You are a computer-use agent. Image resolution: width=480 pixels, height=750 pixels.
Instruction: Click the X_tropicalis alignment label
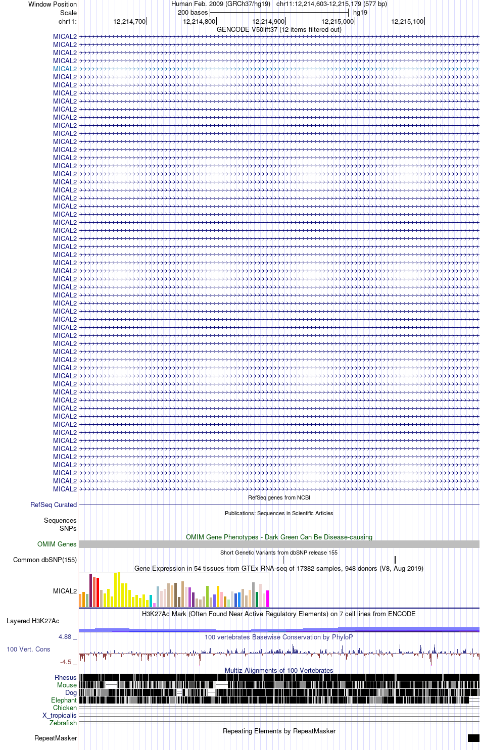pyautogui.click(x=60, y=715)
